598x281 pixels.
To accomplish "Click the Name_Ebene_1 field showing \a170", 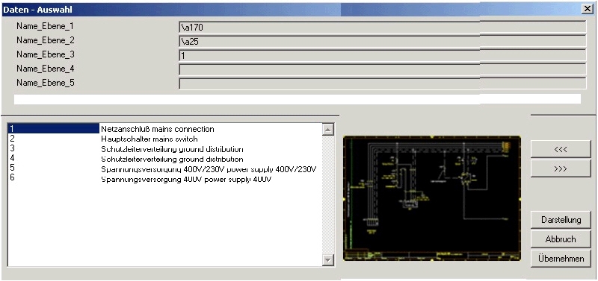I will [x=382, y=27].
